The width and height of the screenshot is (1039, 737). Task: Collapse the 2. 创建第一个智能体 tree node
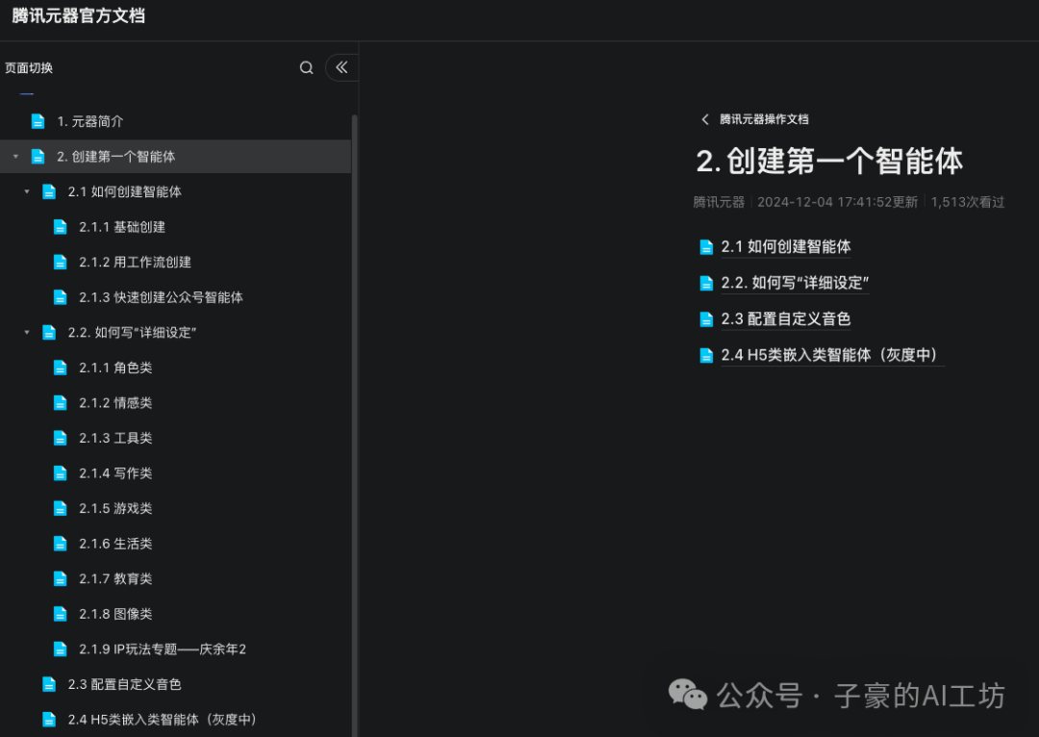click(14, 156)
